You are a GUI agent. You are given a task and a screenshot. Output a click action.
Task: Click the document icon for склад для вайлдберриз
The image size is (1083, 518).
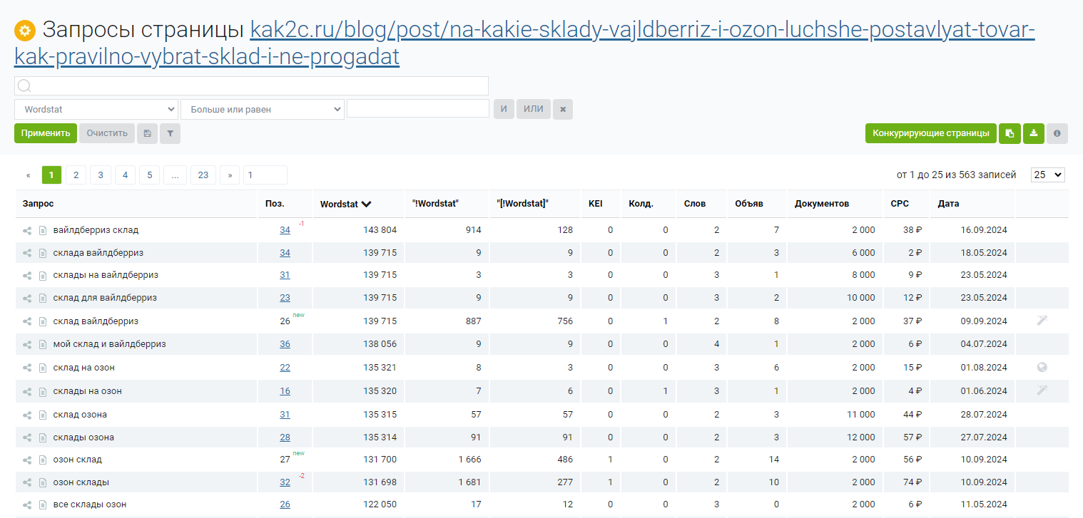43,298
